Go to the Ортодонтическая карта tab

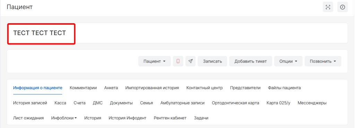click(235, 103)
